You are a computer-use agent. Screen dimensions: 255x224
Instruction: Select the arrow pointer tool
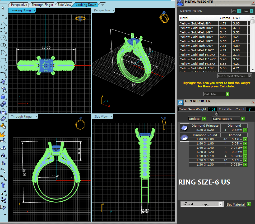(x=3, y=8)
